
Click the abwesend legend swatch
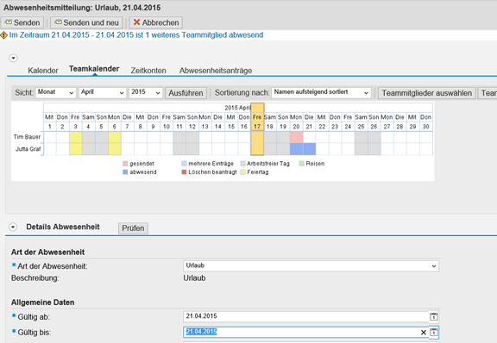click(x=125, y=172)
